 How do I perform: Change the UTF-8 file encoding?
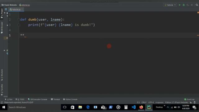pyautogui.click(x=151, y=102)
